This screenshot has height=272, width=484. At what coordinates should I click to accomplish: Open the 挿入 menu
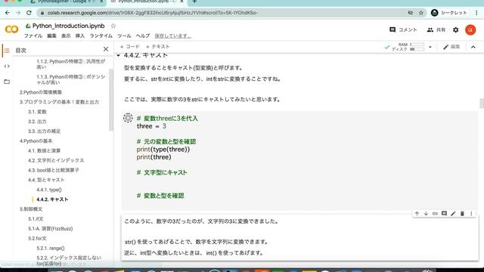[x=80, y=36]
